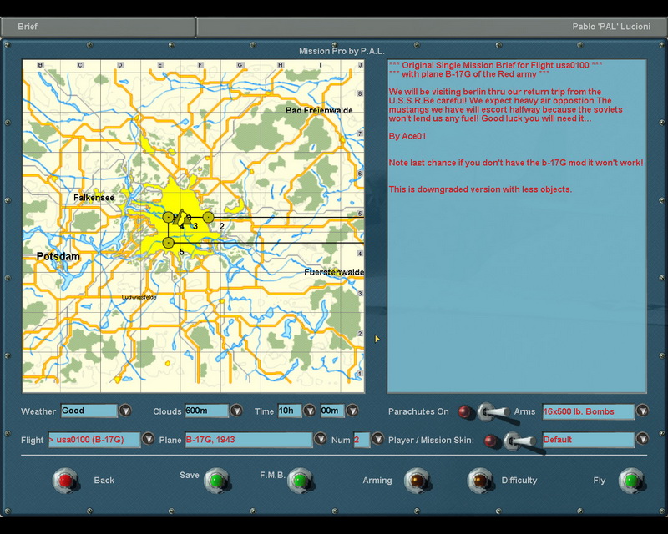The width and height of the screenshot is (668, 534).
Task: Open the Skin Default dropdown arrow
Action: 642,439
